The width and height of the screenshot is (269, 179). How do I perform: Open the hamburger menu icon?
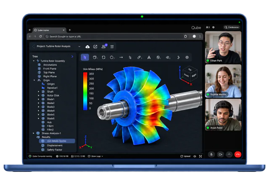click(112, 47)
